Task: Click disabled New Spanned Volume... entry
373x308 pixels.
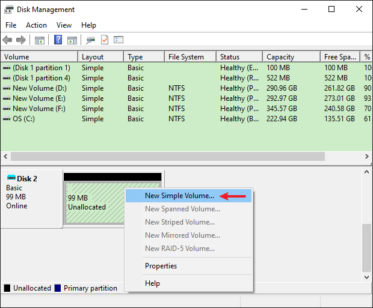Action: [188, 209]
